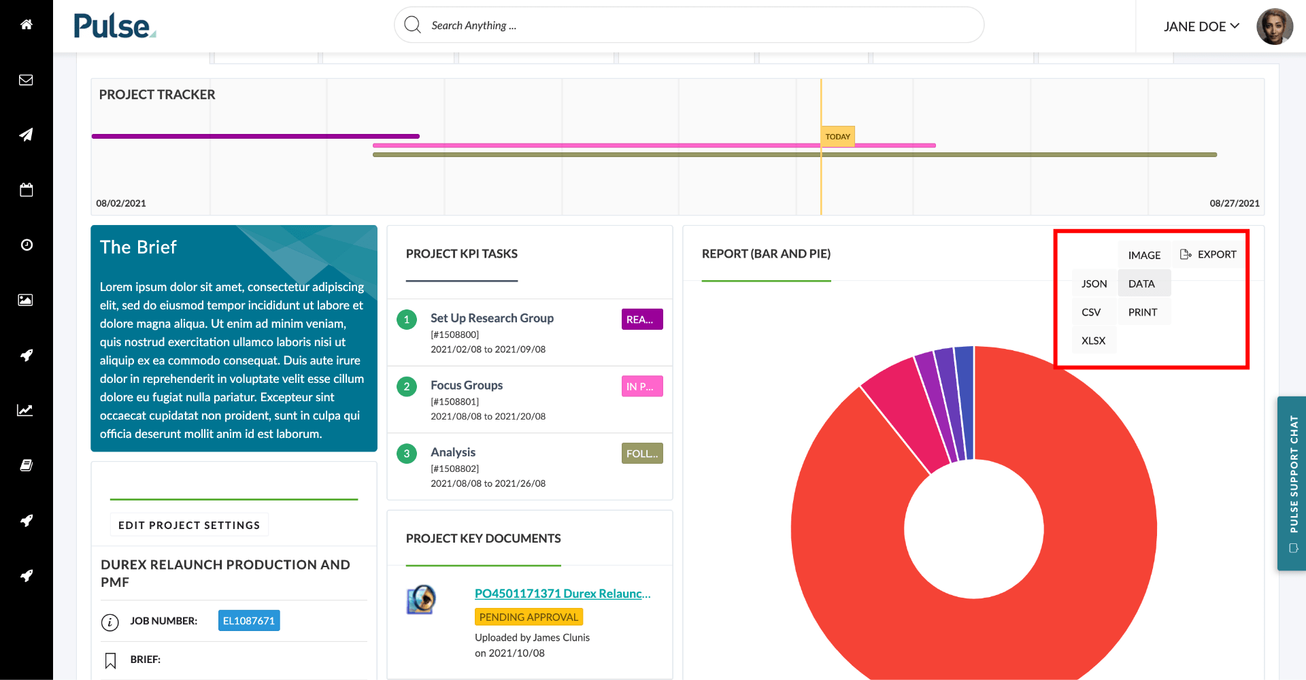Select JSON export format

(1094, 284)
